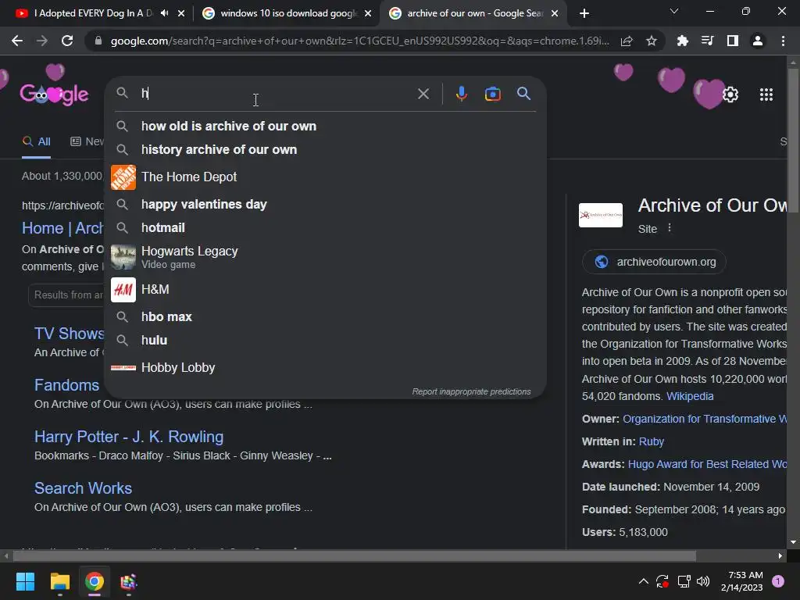Image resolution: width=800 pixels, height=600 pixels.
Task: Start voice search with the microphone
Action: click(x=461, y=94)
